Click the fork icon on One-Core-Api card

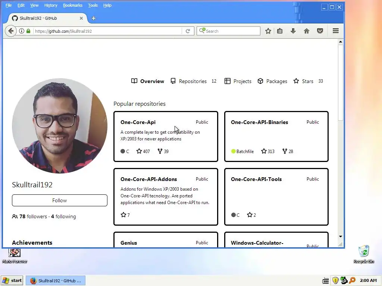click(x=160, y=151)
